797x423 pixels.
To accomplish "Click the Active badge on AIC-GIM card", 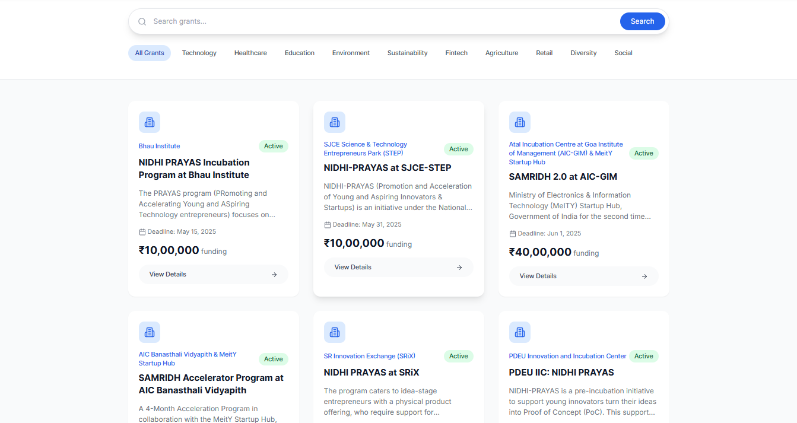I will coord(644,154).
